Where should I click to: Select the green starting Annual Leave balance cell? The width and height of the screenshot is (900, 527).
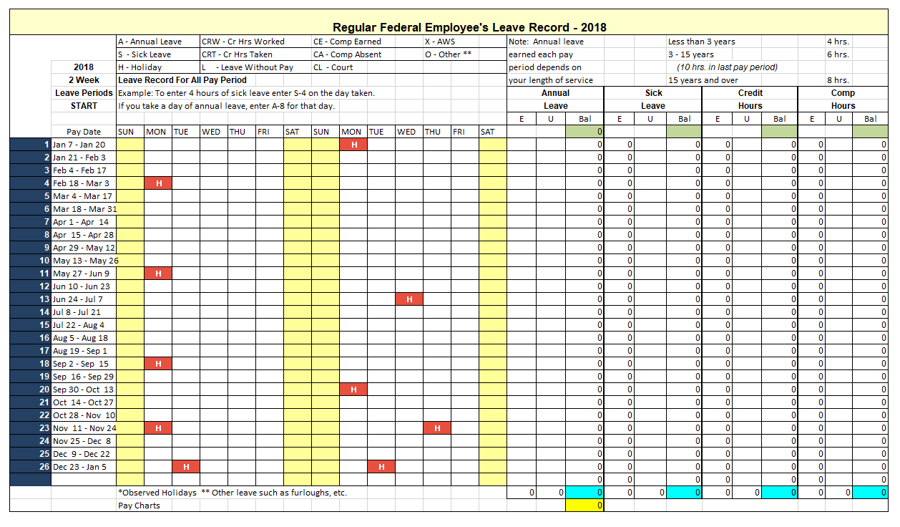584,132
